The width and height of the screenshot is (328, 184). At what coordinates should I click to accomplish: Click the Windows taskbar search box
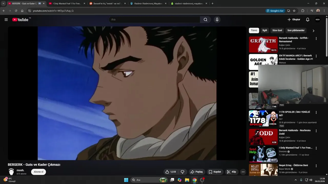point(149,180)
